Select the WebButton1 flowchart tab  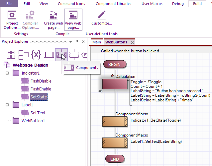[x=116, y=42]
